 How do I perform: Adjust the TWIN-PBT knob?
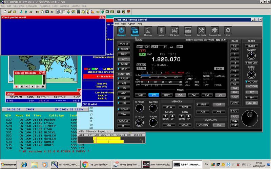[251, 56]
